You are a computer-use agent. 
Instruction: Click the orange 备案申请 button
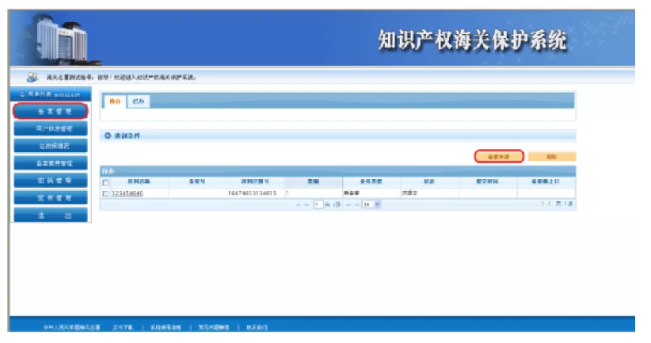pos(499,157)
